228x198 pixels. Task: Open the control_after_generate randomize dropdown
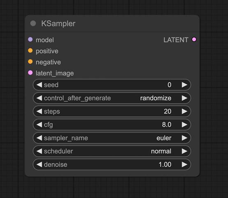tap(112, 98)
